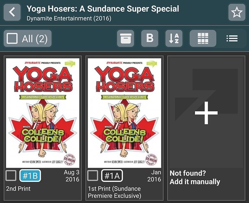
Task: Check the All (2) select-all checkbox
Action: pyautogui.click(x=12, y=39)
